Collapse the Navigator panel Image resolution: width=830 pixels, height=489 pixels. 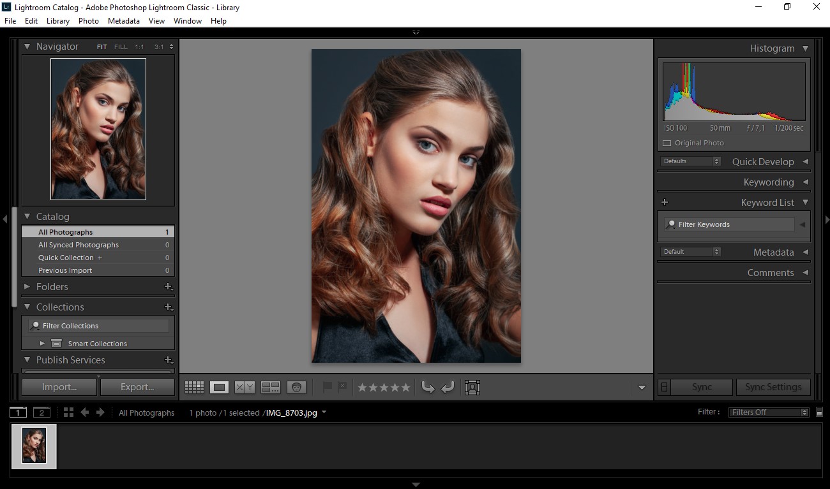tap(27, 46)
